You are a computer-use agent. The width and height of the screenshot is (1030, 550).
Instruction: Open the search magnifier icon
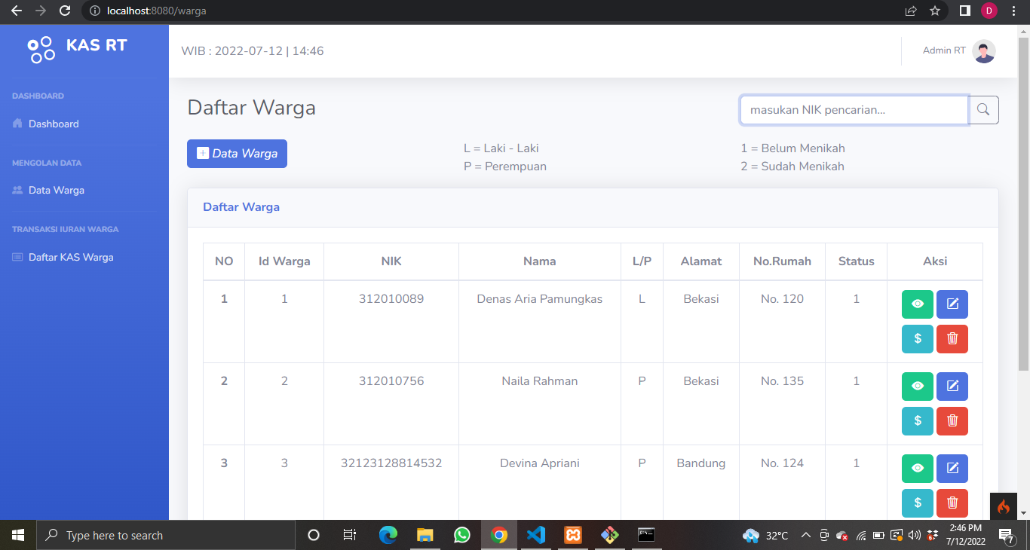coord(983,109)
